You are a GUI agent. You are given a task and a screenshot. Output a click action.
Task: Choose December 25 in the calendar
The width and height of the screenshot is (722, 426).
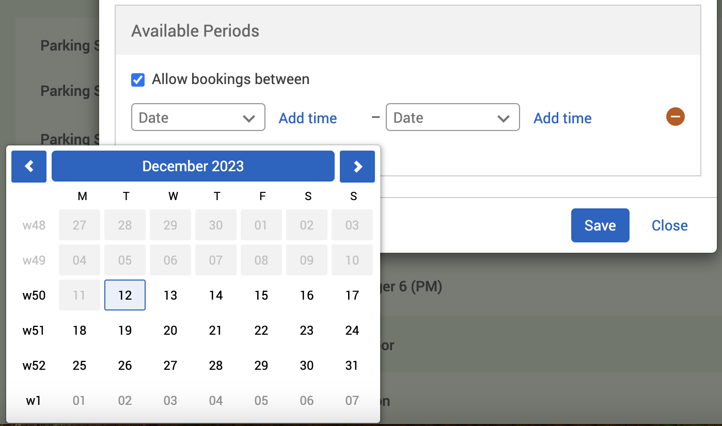[80, 366]
